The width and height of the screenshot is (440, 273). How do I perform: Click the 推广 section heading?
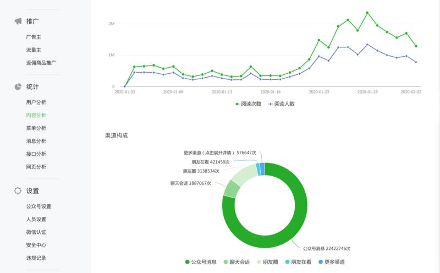(32, 21)
